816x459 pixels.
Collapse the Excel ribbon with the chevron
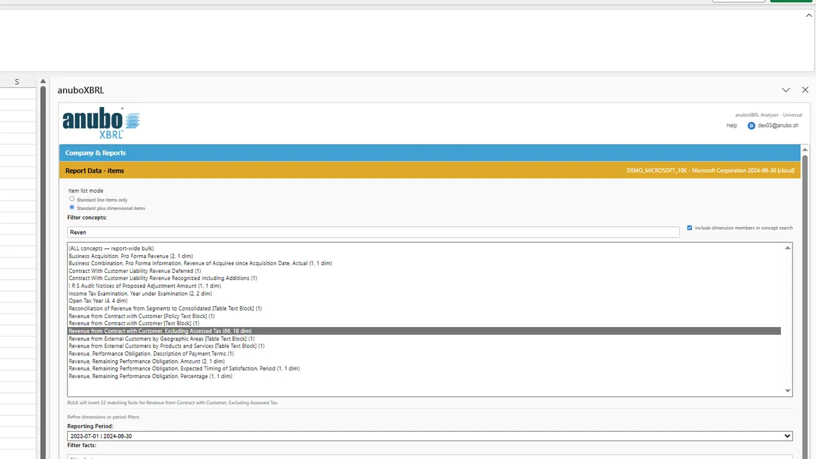click(x=810, y=15)
